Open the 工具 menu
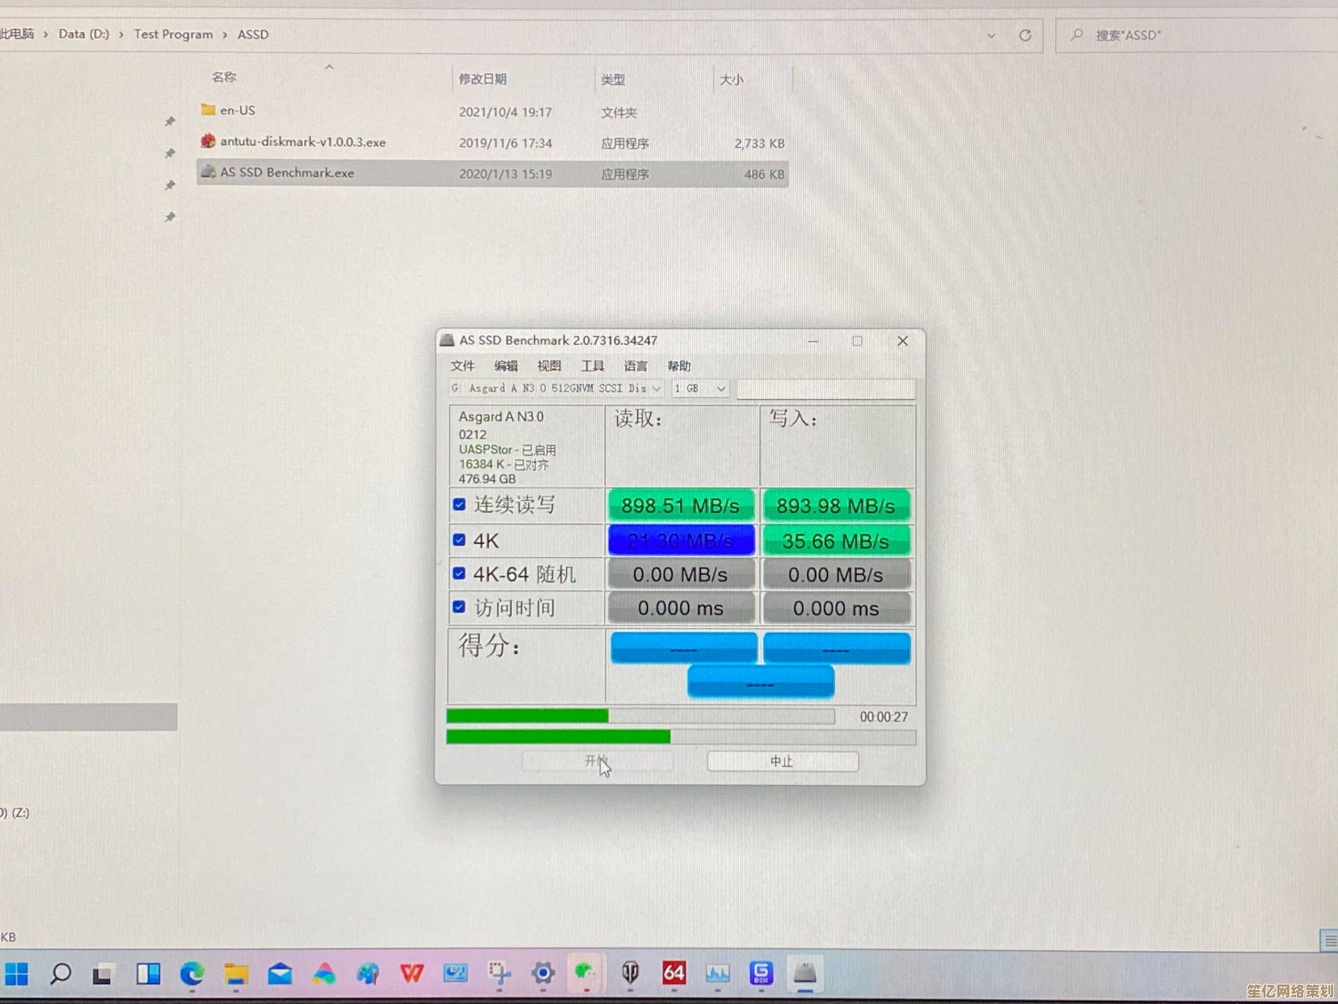Viewport: 1338px width, 1004px height. (x=592, y=366)
